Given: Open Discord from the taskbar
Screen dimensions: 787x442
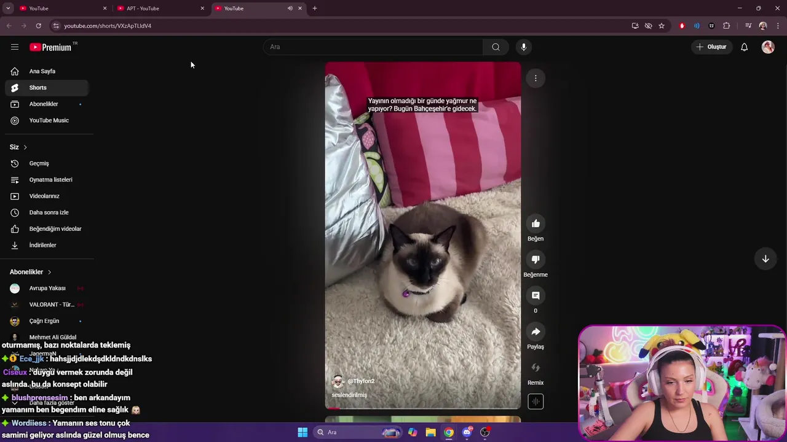Looking at the screenshot, I should (467, 432).
